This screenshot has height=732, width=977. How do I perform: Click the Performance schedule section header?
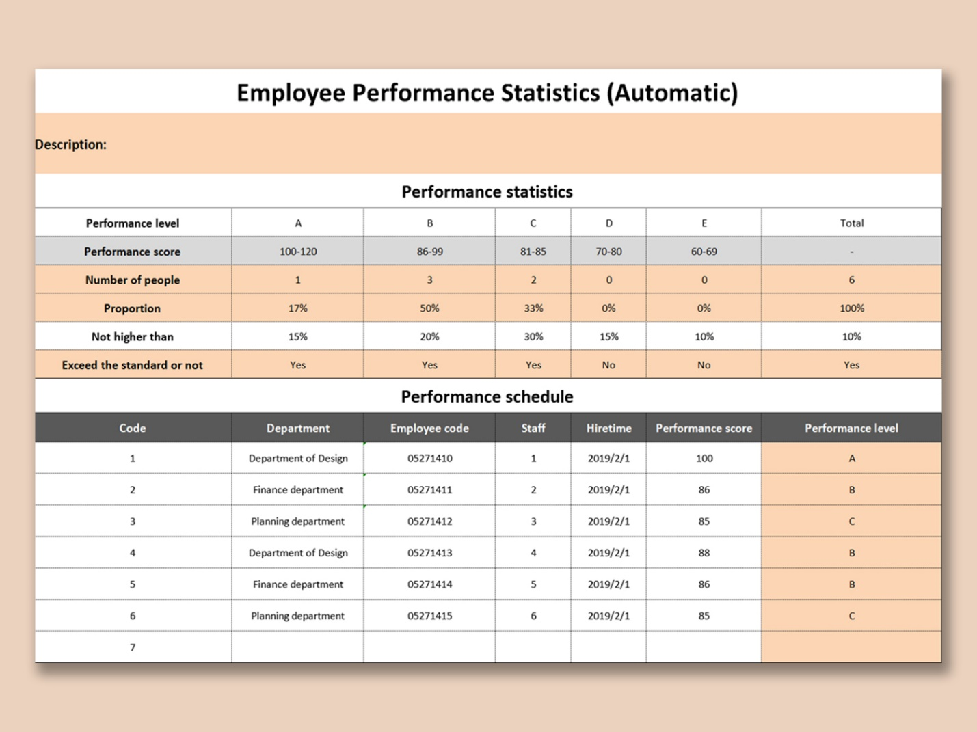487,396
